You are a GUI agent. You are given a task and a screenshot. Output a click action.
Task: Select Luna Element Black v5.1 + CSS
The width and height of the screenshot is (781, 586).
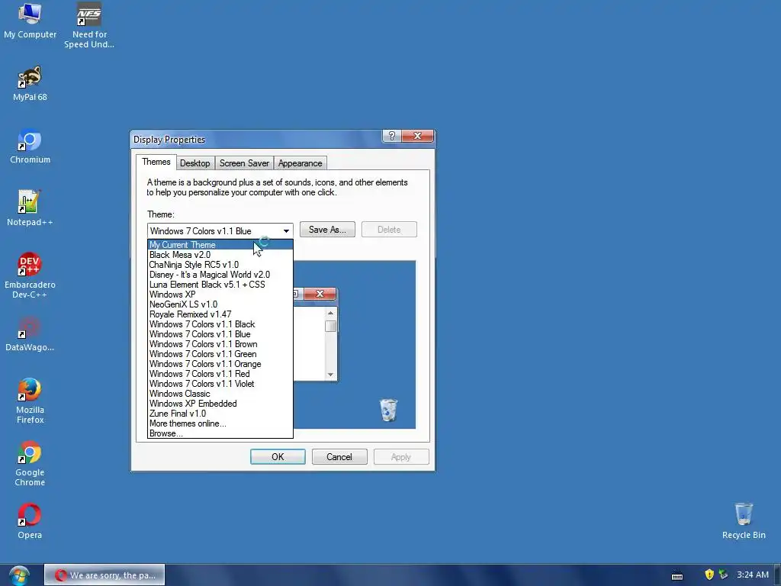[220, 285]
